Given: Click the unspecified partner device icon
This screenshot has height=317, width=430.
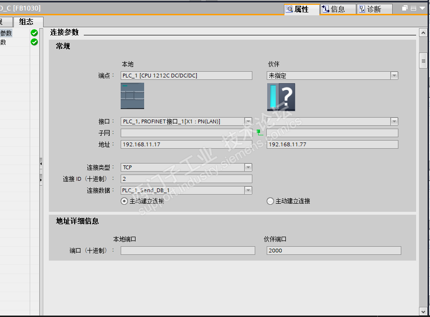Looking at the screenshot, I should (x=281, y=97).
